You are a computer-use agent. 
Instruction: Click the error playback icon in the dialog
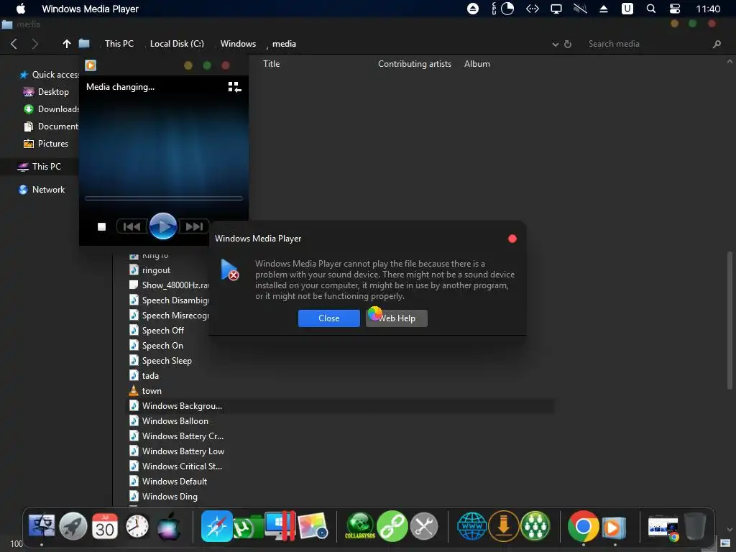(x=229, y=270)
